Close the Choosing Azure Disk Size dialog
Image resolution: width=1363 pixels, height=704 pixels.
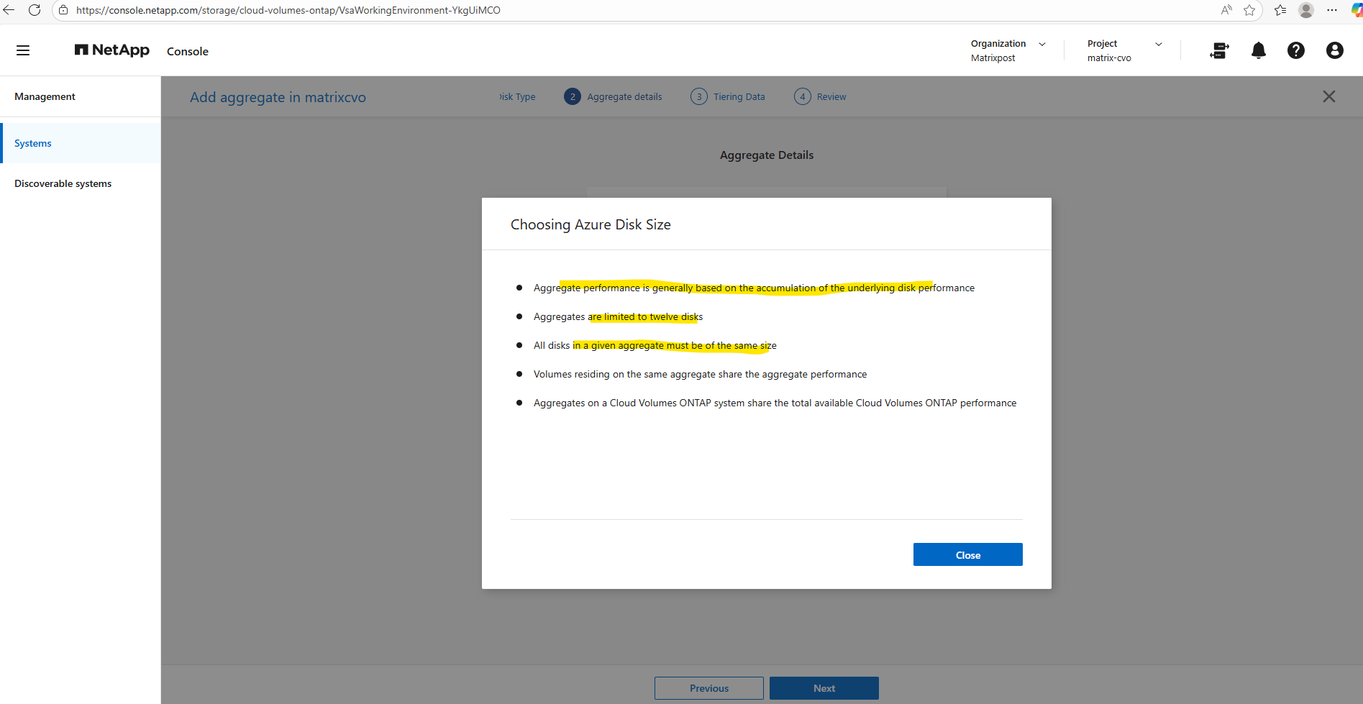(x=968, y=554)
